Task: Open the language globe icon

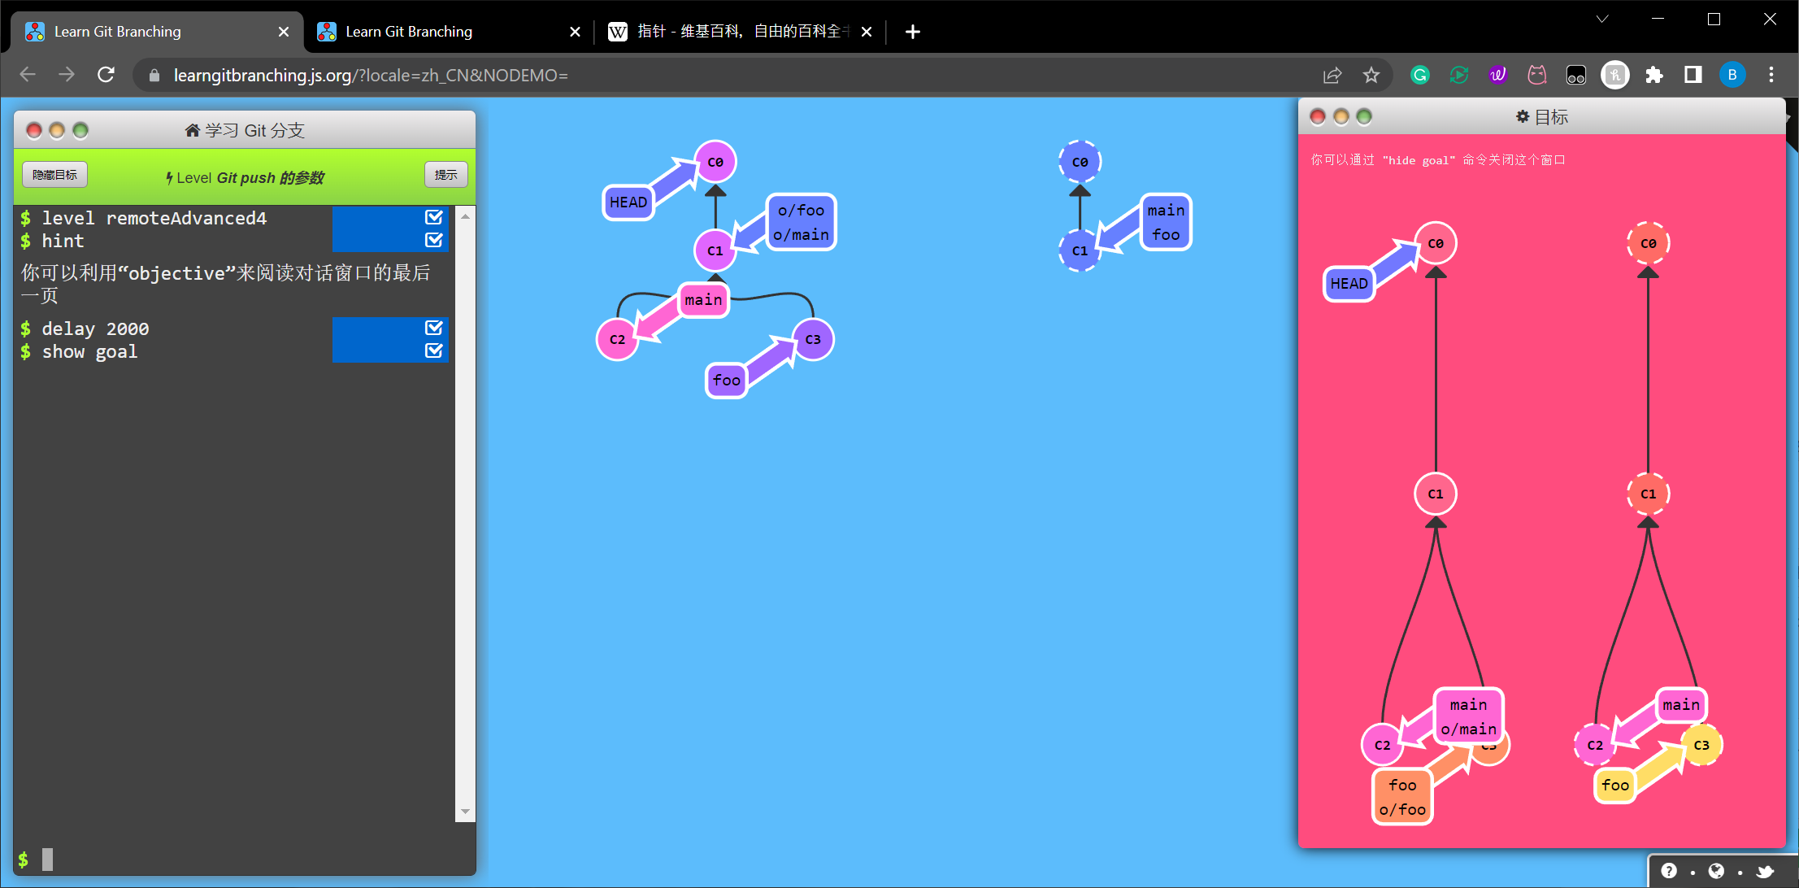Action: (1716, 871)
